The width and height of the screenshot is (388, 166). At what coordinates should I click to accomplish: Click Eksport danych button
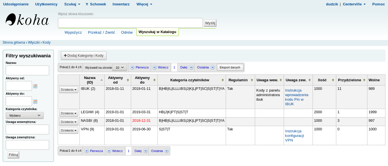pos(230,67)
